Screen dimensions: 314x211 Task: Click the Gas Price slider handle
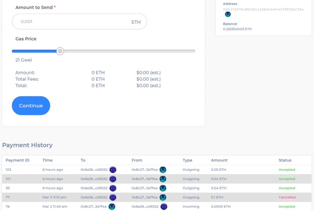coord(60,51)
